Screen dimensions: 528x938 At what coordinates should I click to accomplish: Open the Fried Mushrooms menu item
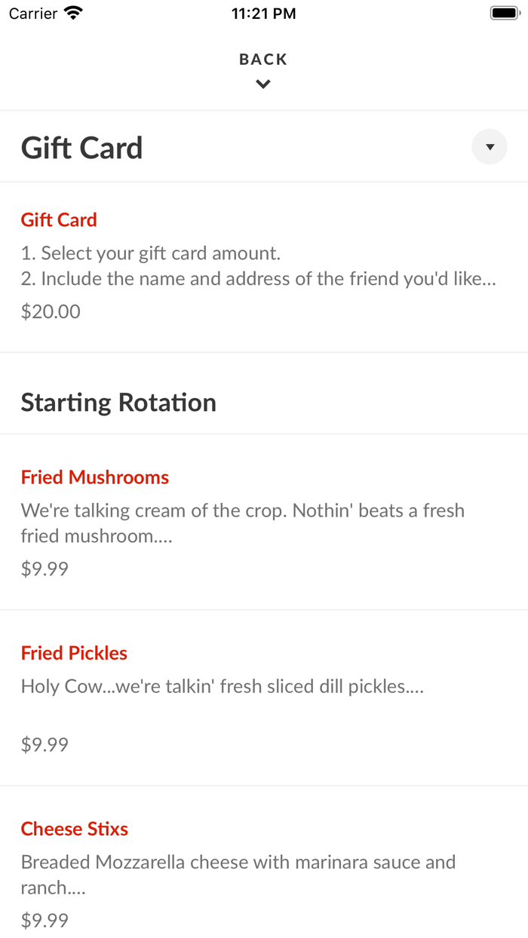95,477
